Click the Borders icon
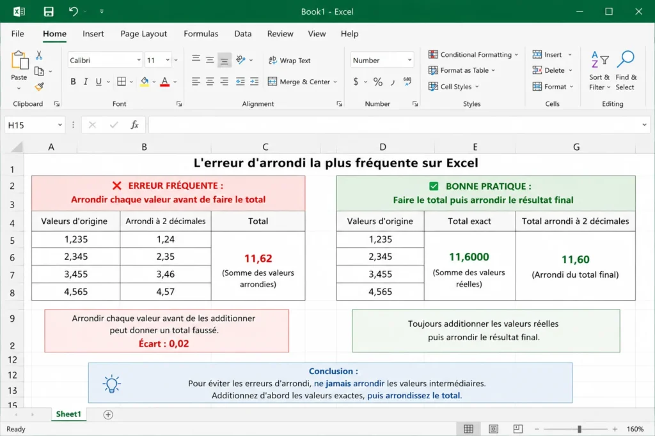 122,82
